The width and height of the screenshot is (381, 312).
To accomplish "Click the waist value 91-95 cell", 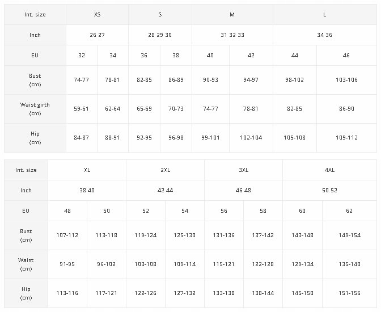I will [x=67, y=264].
